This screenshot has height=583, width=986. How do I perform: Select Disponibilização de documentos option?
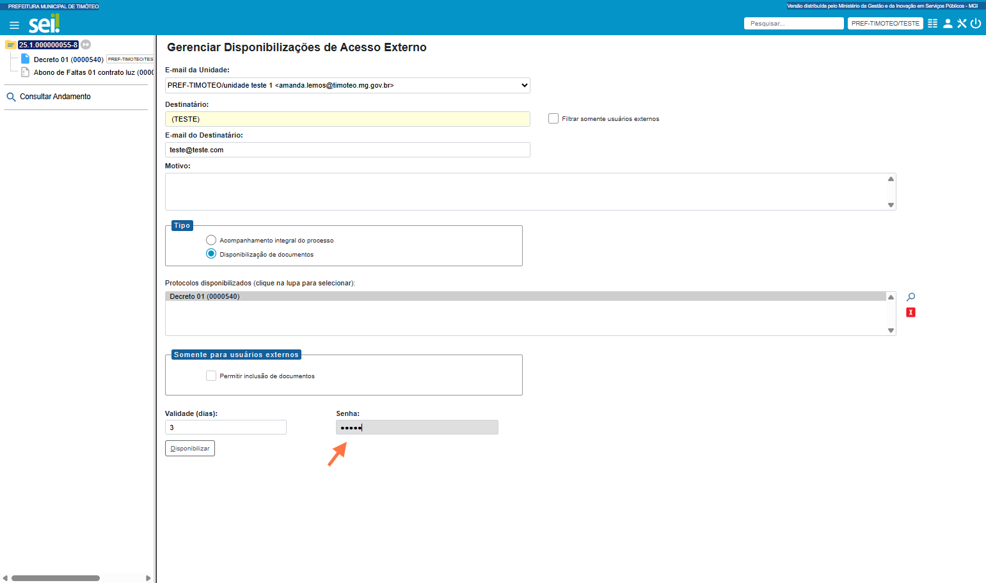211,254
